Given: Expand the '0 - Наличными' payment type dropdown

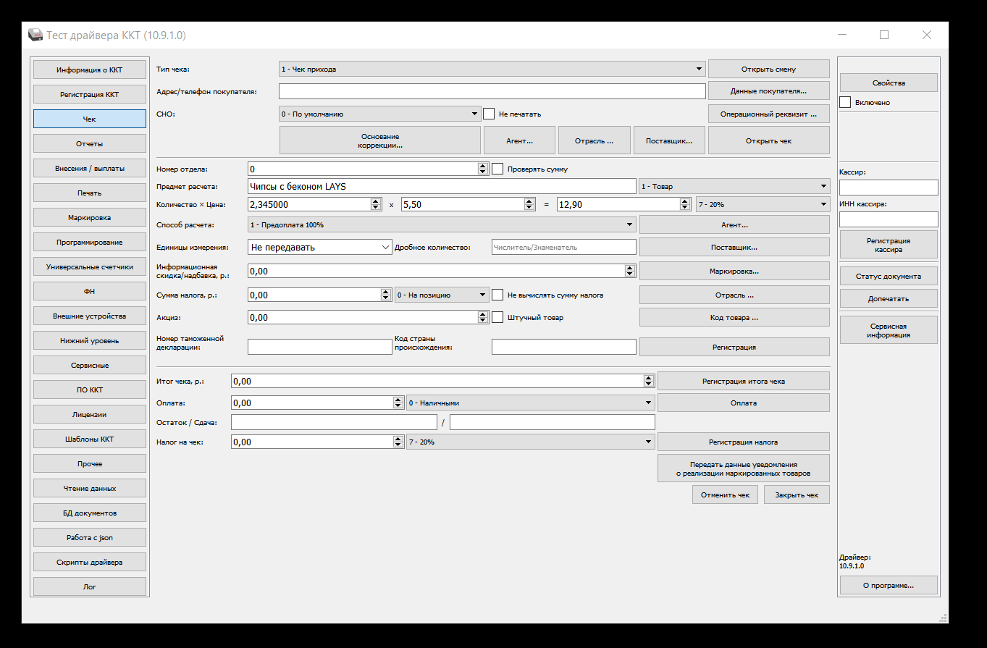Looking at the screenshot, I should (531, 403).
